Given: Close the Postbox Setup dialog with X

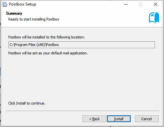Looking at the screenshot, I should [x=156, y=4].
